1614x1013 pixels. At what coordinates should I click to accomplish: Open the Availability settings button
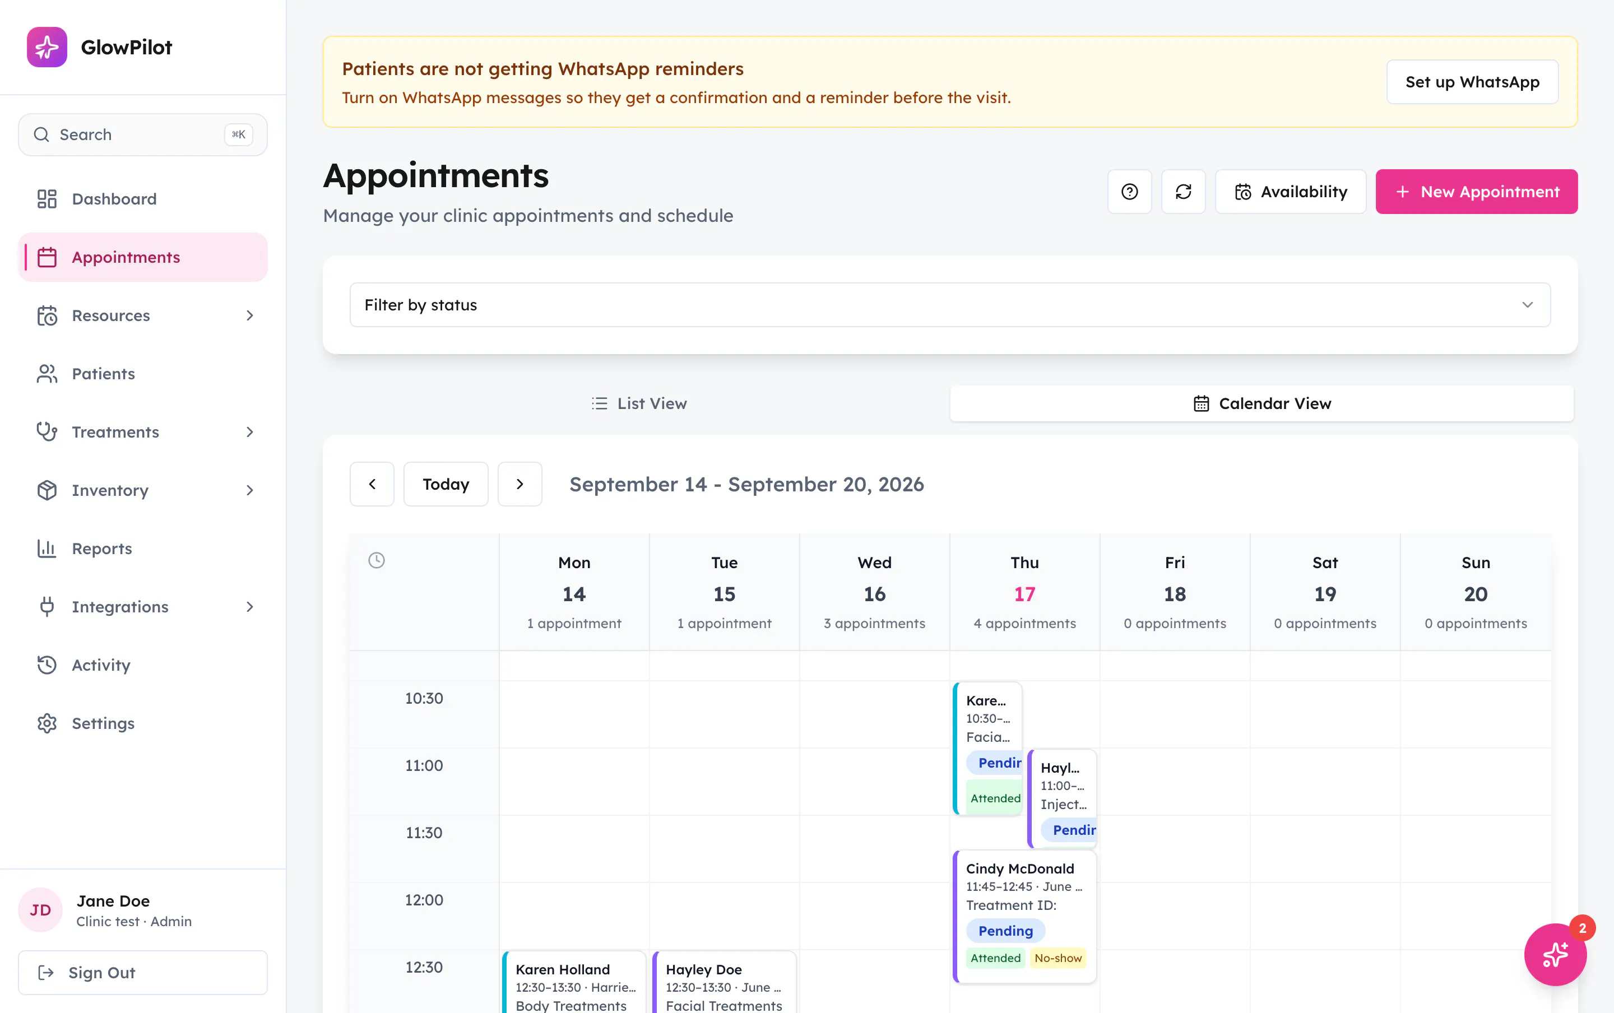point(1291,192)
